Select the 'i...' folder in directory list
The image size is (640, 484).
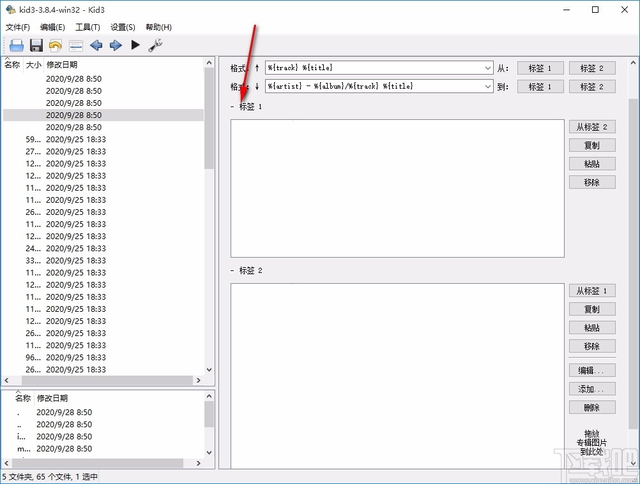[103, 437]
